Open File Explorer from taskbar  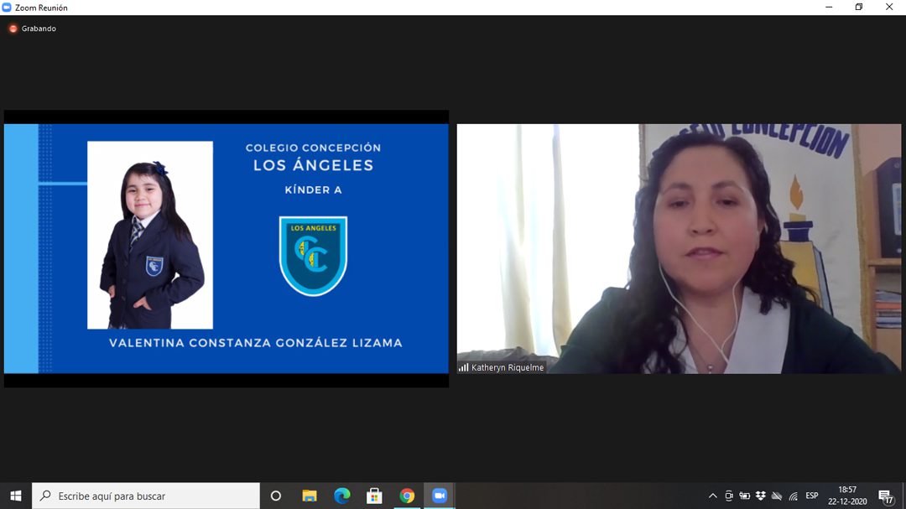tap(309, 496)
